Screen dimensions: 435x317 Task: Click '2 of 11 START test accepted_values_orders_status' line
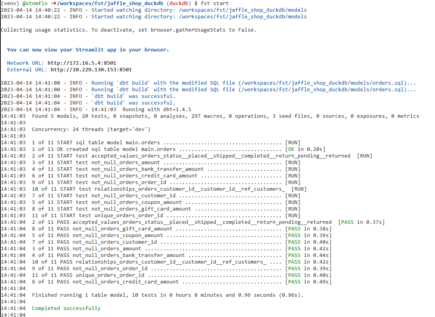point(191,156)
